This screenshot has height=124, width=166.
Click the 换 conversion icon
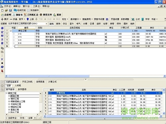(107, 19)
